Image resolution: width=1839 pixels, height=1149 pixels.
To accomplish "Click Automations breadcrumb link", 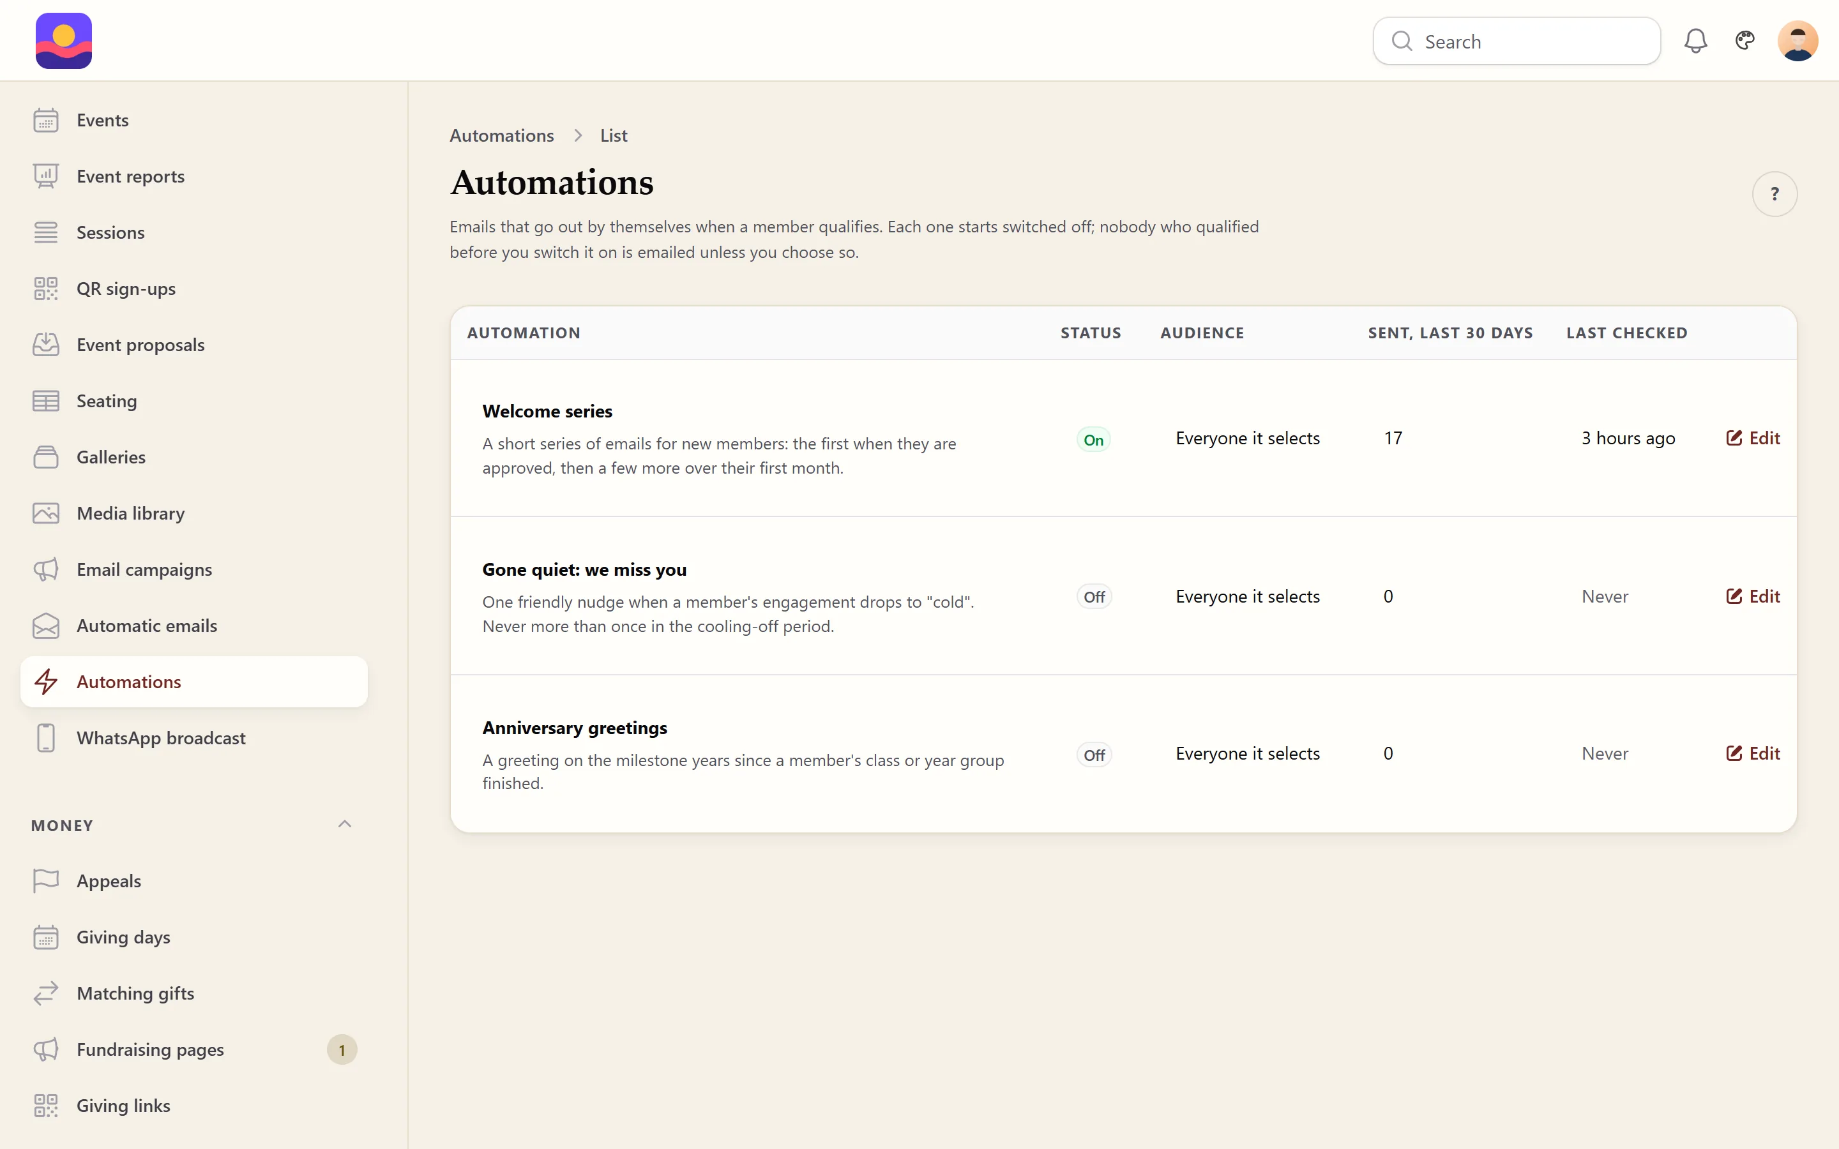I will (501, 135).
